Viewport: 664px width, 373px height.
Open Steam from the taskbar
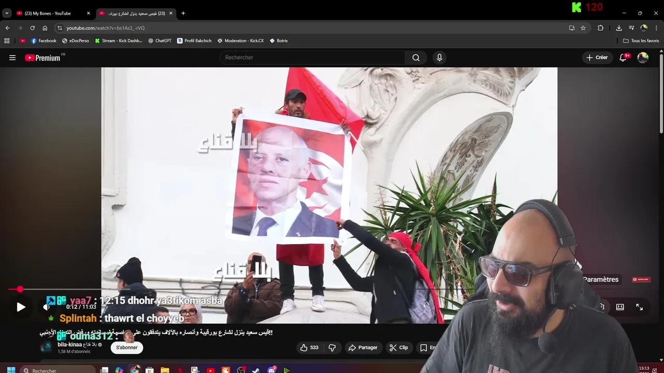tap(256, 370)
